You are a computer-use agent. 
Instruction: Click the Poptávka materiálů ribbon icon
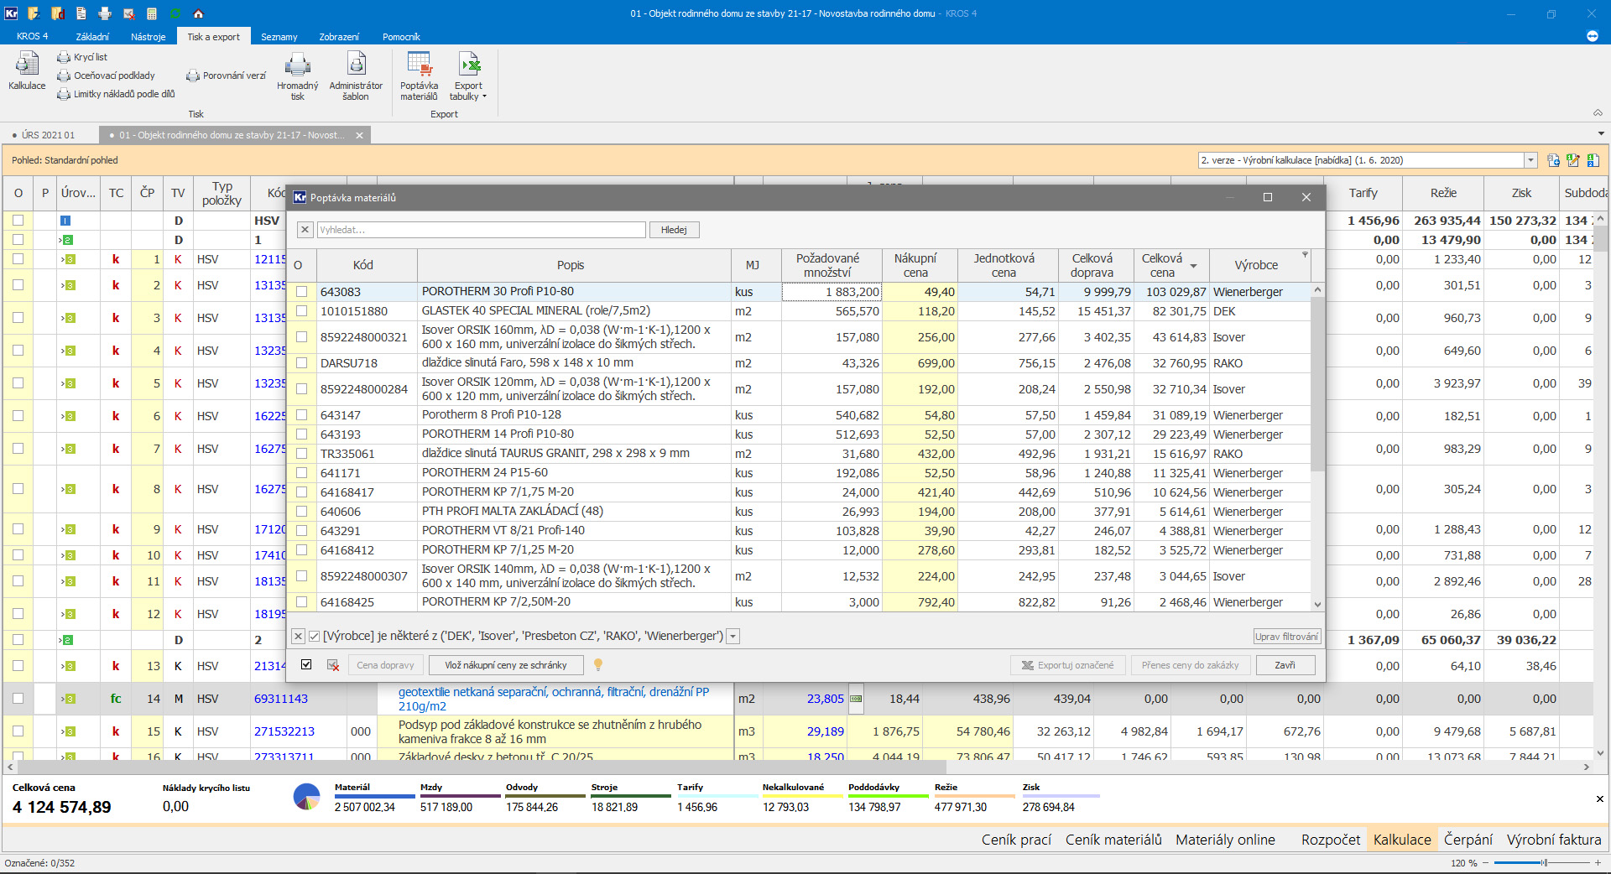(x=419, y=65)
